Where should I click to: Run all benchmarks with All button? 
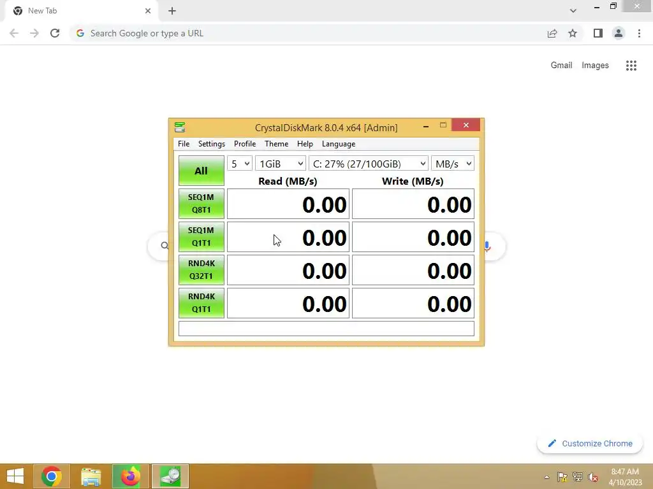tap(201, 171)
